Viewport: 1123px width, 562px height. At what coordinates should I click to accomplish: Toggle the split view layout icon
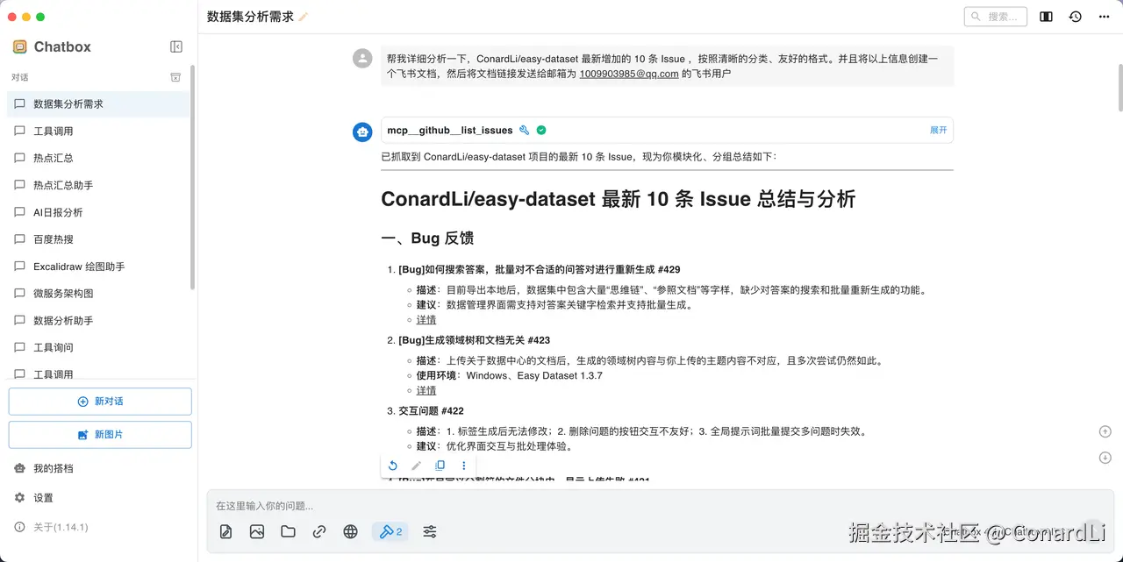[1046, 17]
